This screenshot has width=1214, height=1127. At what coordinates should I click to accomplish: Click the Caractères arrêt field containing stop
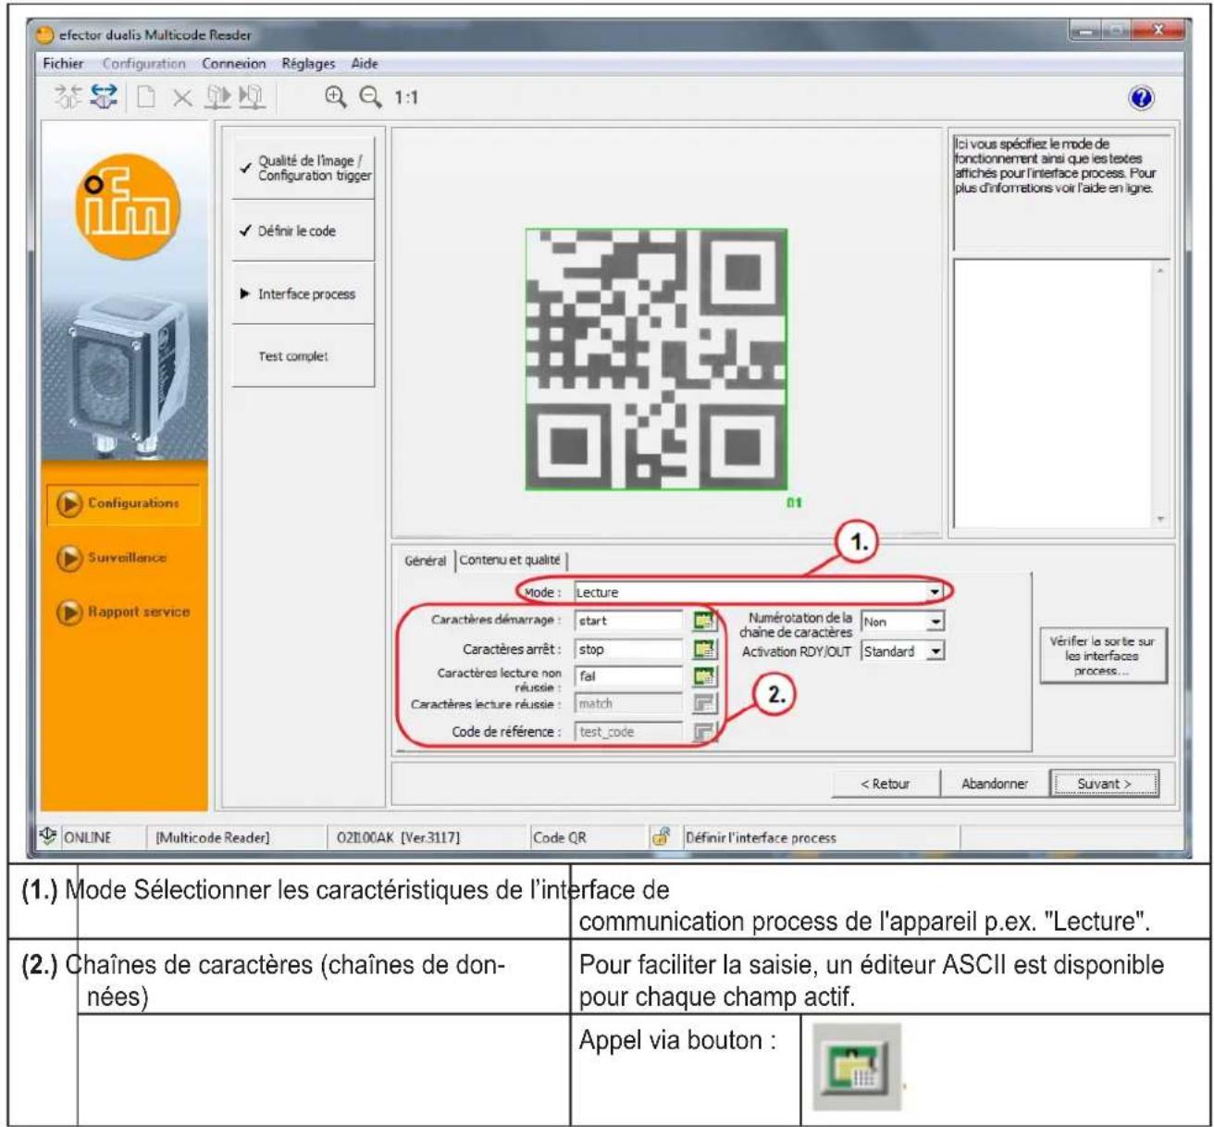point(629,649)
